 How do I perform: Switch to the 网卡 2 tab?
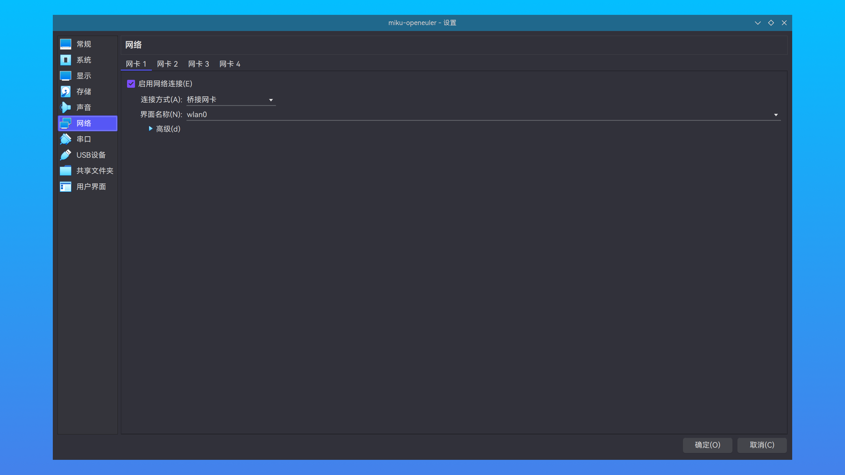point(167,64)
